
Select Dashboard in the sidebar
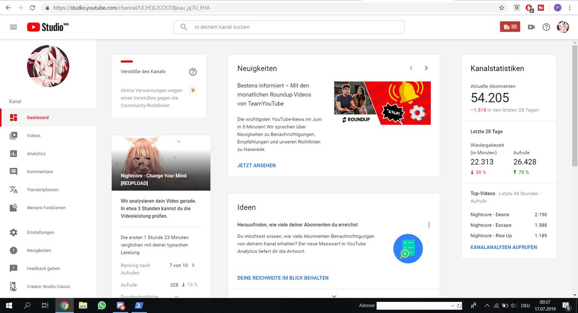48,117
